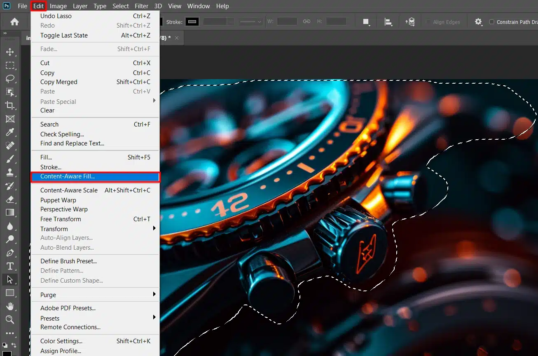Image resolution: width=538 pixels, height=356 pixels.
Task: Enable the Constrain Path Dragging checkbox
Action: click(491, 22)
